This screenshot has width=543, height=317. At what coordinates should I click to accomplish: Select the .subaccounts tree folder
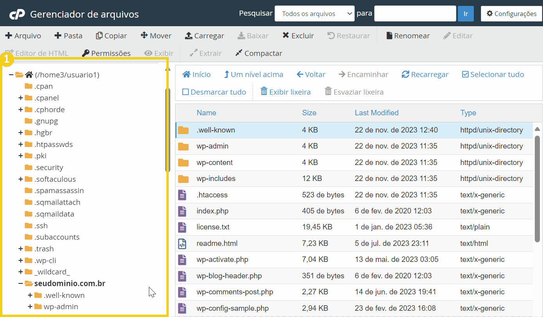point(52,237)
